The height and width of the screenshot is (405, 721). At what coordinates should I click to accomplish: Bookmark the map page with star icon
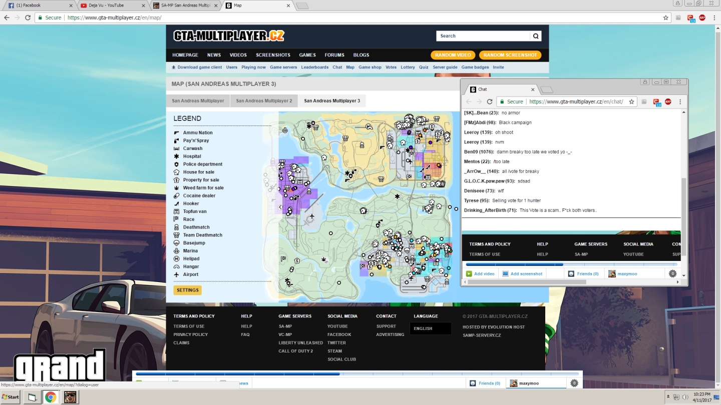point(665,17)
